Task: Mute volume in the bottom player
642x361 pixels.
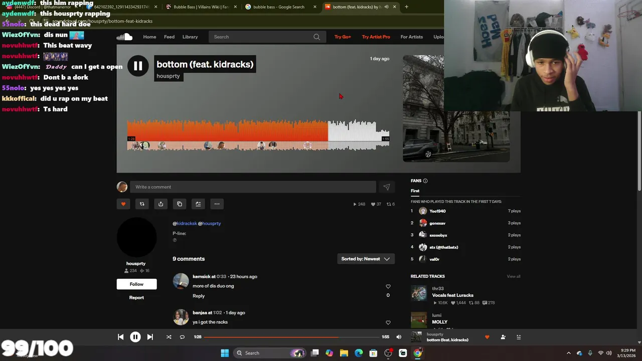Action: [x=399, y=337]
